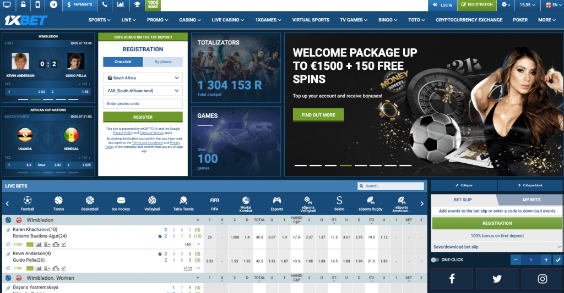Image resolution: width=564 pixels, height=293 pixels.
Task: Open VIRTUAL SPORTS menu item
Action: 311,20
